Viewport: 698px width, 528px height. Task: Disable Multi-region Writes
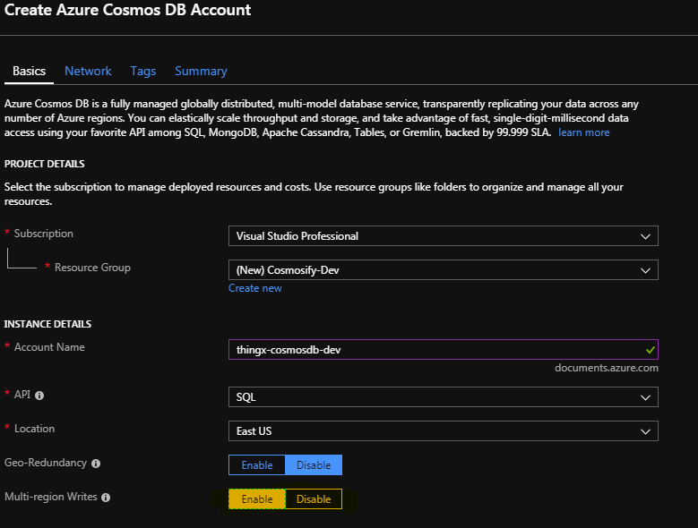click(314, 499)
